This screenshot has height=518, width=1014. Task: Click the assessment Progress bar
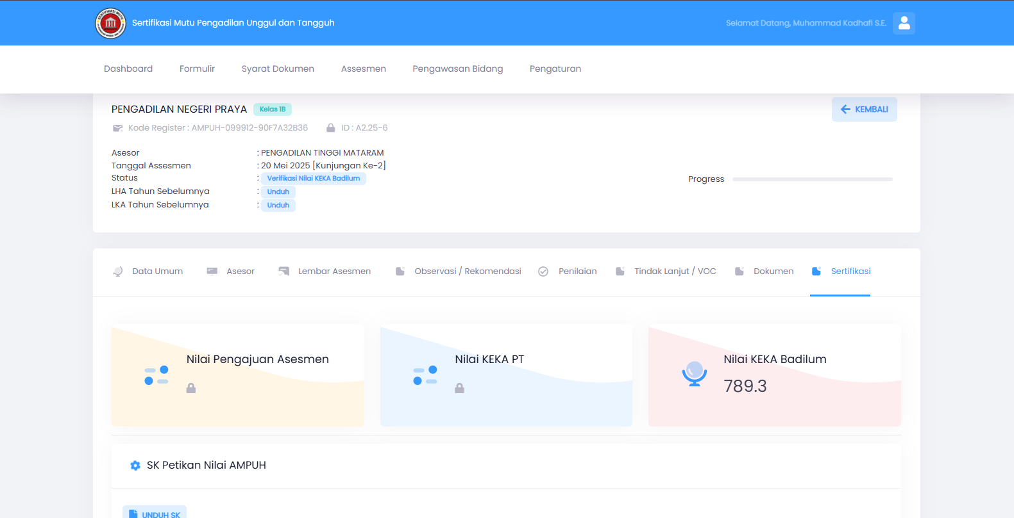(x=812, y=179)
